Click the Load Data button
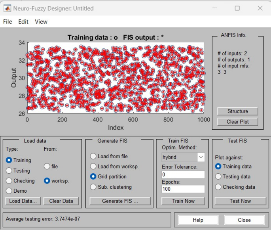The image size is (271, 230). pyautogui.click(x=23, y=201)
